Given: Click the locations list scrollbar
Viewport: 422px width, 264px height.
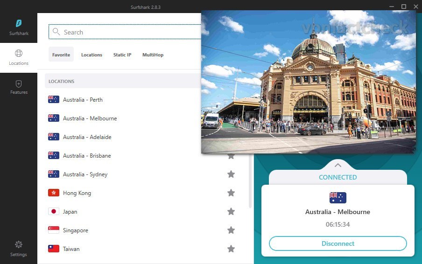Looking at the screenshot, I should 250,180.
